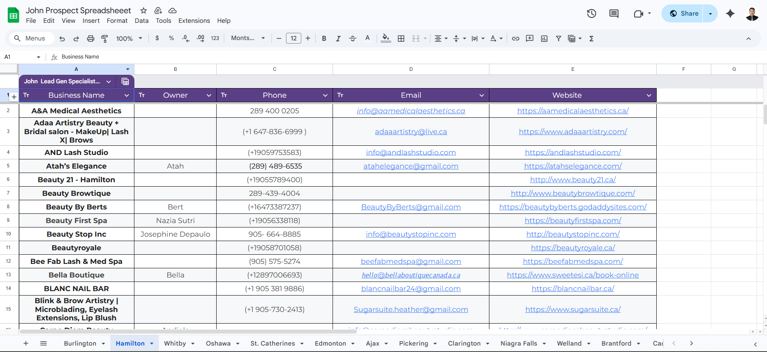The width and height of the screenshot is (767, 352).
Task: Decrease font size with minus
Action: (x=279, y=38)
